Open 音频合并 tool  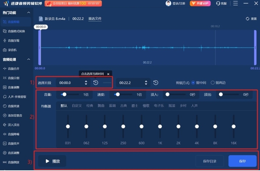click(11, 69)
